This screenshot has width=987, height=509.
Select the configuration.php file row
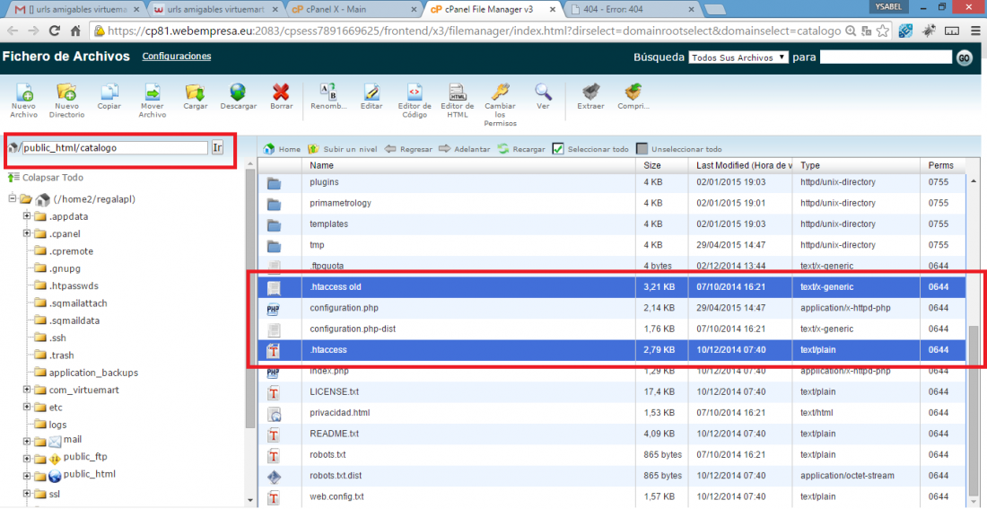tap(613, 308)
